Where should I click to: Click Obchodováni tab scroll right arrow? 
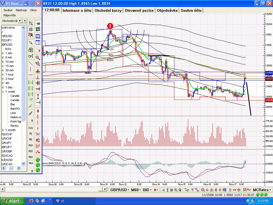click(x=25, y=21)
